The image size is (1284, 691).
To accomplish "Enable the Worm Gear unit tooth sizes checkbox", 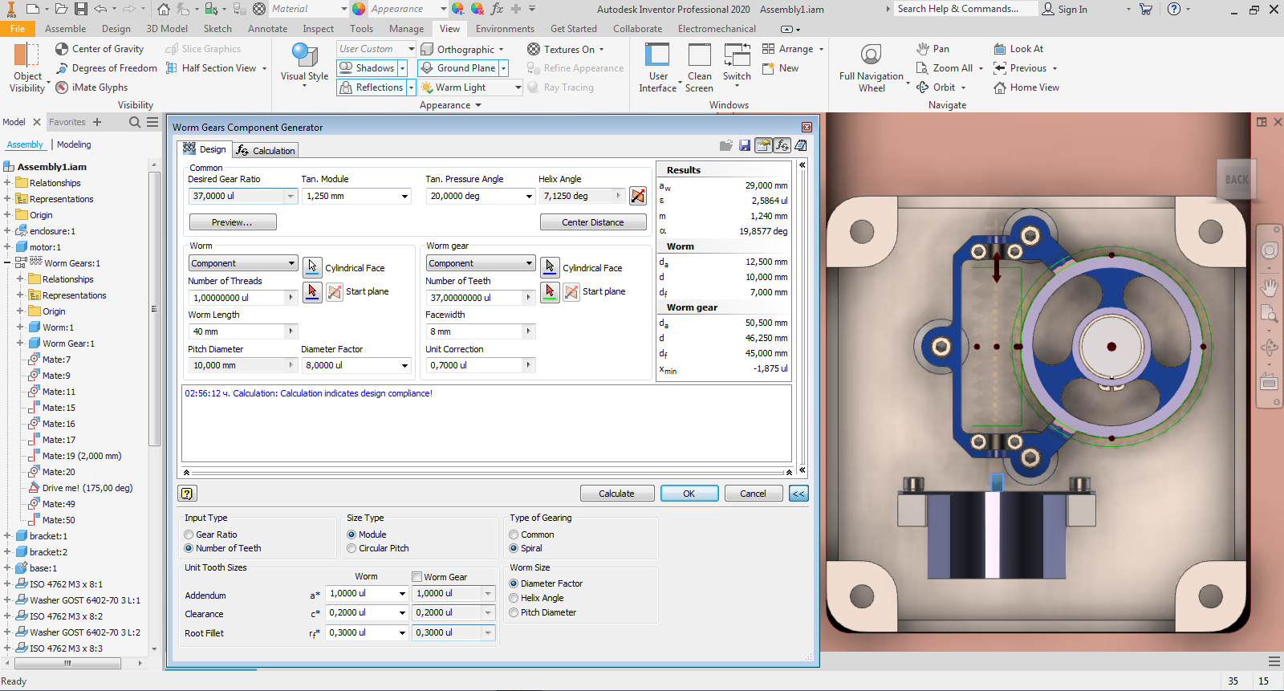I will [417, 576].
